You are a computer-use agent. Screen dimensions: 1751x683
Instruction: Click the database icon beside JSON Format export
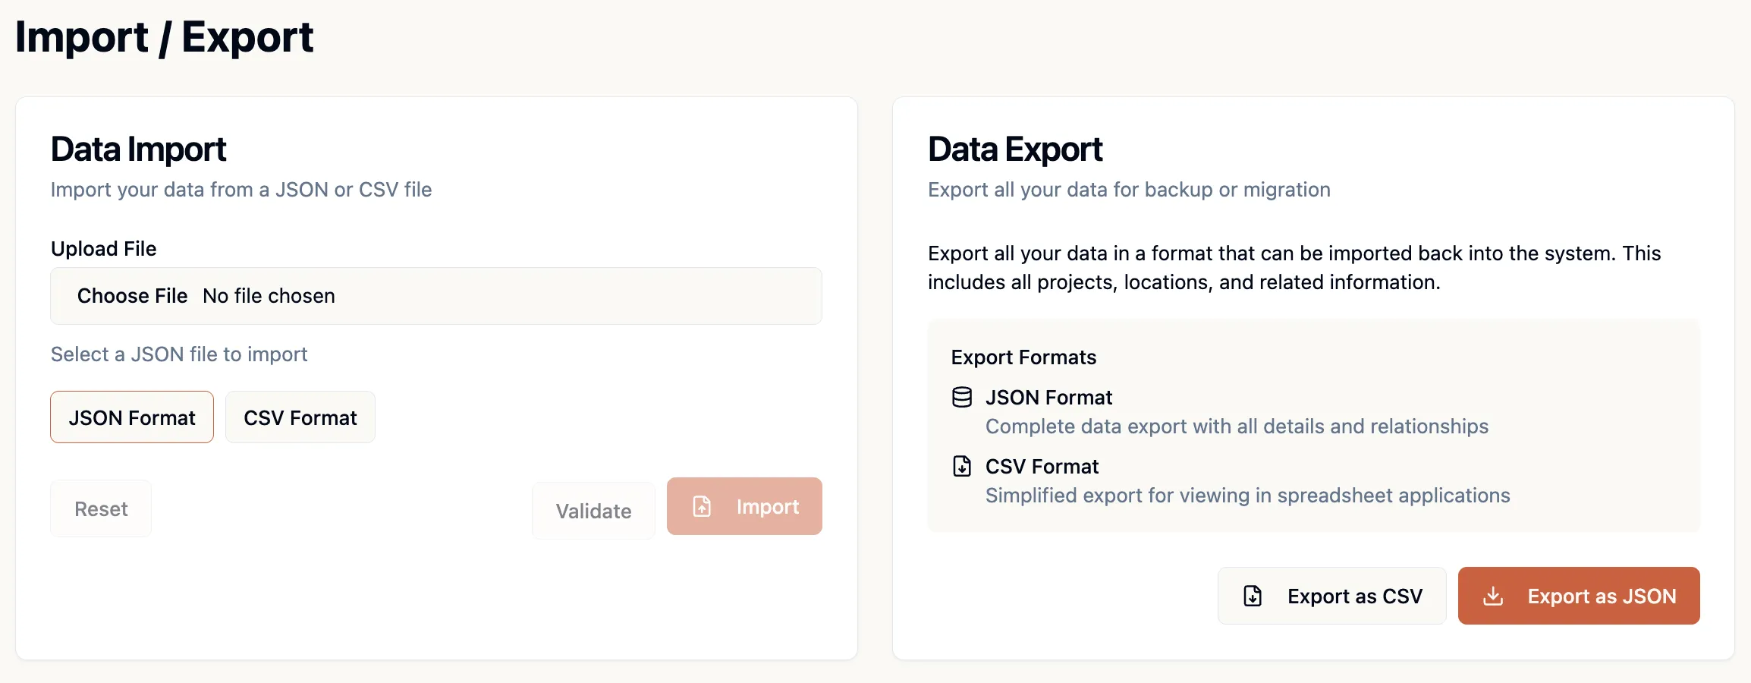click(962, 396)
